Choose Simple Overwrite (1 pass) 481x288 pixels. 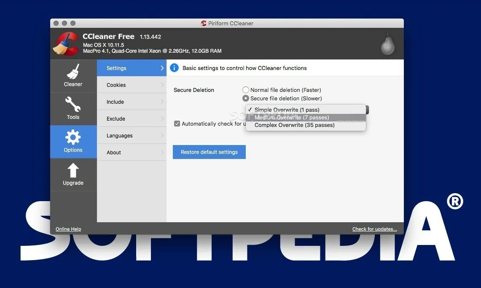click(306, 110)
